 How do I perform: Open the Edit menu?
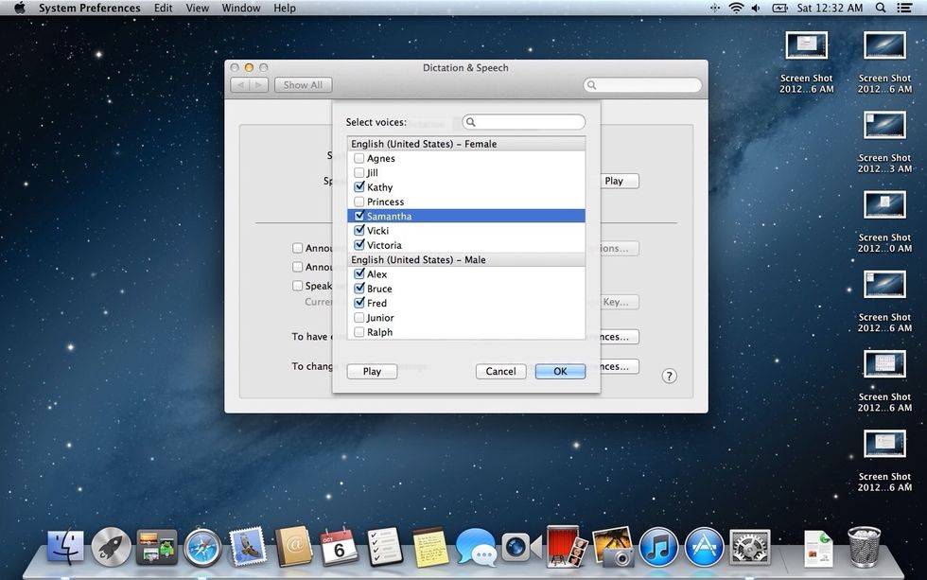click(x=164, y=9)
